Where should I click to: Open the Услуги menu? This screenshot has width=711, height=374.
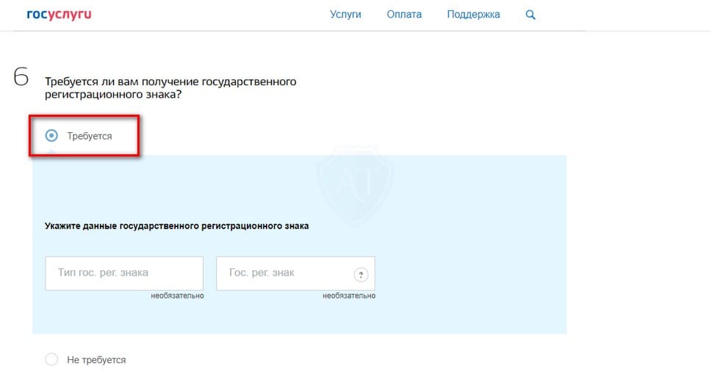tap(345, 15)
